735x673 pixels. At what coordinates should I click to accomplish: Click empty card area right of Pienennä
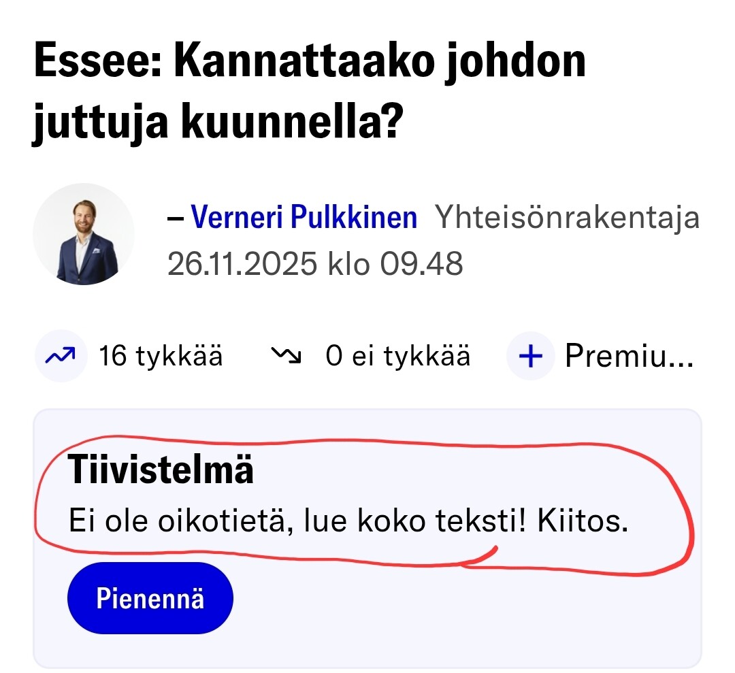463,599
